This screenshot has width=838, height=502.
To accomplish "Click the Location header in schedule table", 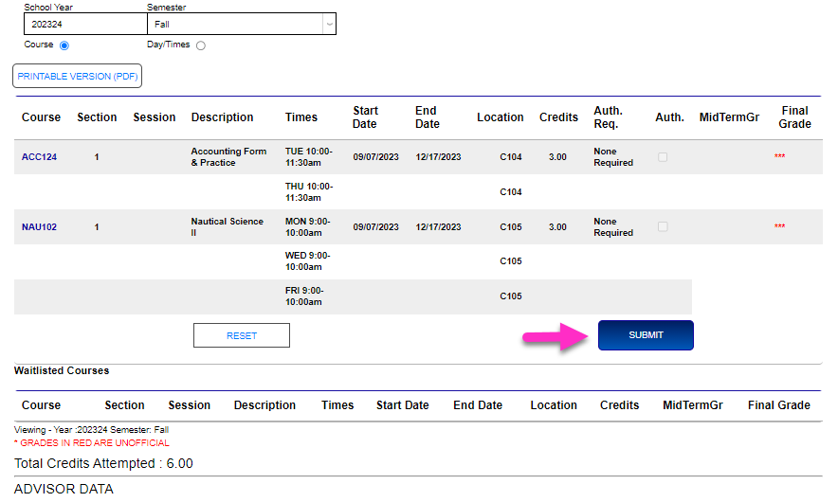I will coord(500,117).
